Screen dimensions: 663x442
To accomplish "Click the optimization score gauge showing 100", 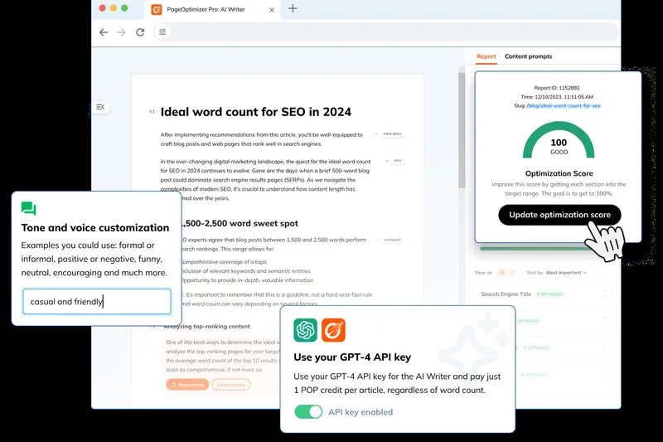I will [x=559, y=140].
